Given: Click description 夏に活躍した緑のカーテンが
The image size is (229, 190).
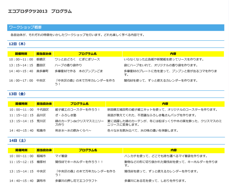Looking at the screenshot, I should (x=165, y=123).
